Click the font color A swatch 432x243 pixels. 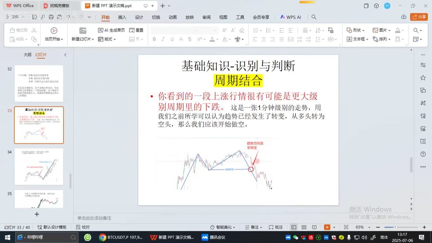pos(212,39)
